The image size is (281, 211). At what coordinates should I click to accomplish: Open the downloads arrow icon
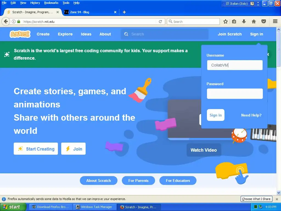(244, 21)
